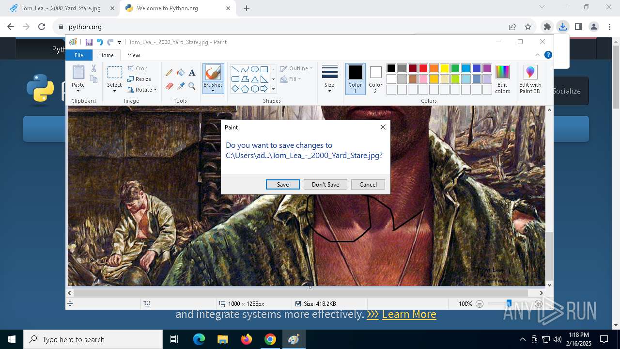
Task: Choose the line shape in Shapes gallery
Action: coord(235,69)
